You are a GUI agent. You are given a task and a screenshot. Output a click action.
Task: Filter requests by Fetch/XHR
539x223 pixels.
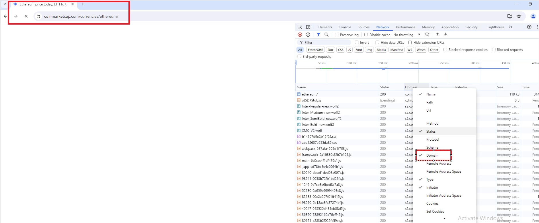click(315, 49)
